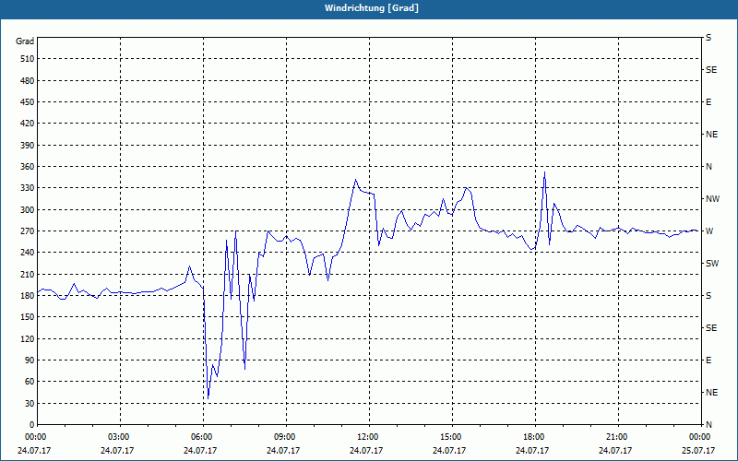Click the 15:00 time label
This screenshot has width=738, height=461.
(449, 437)
